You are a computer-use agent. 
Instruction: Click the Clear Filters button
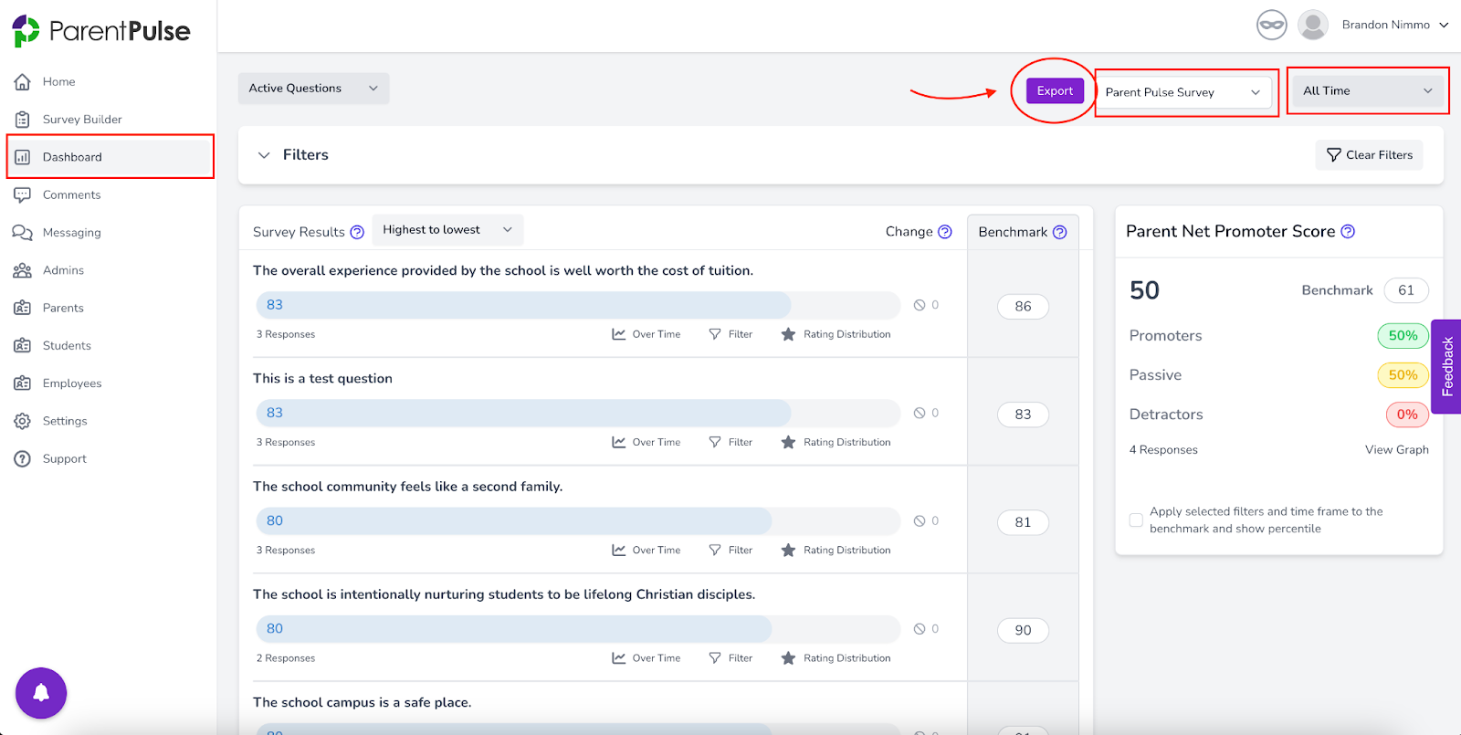coord(1369,155)
